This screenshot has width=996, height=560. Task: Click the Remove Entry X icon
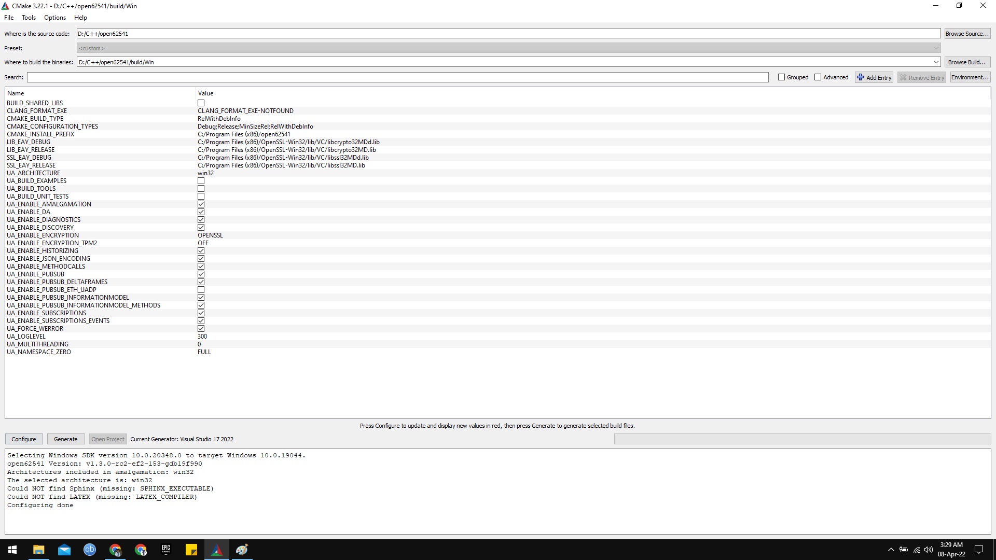[x=903, y=77]
